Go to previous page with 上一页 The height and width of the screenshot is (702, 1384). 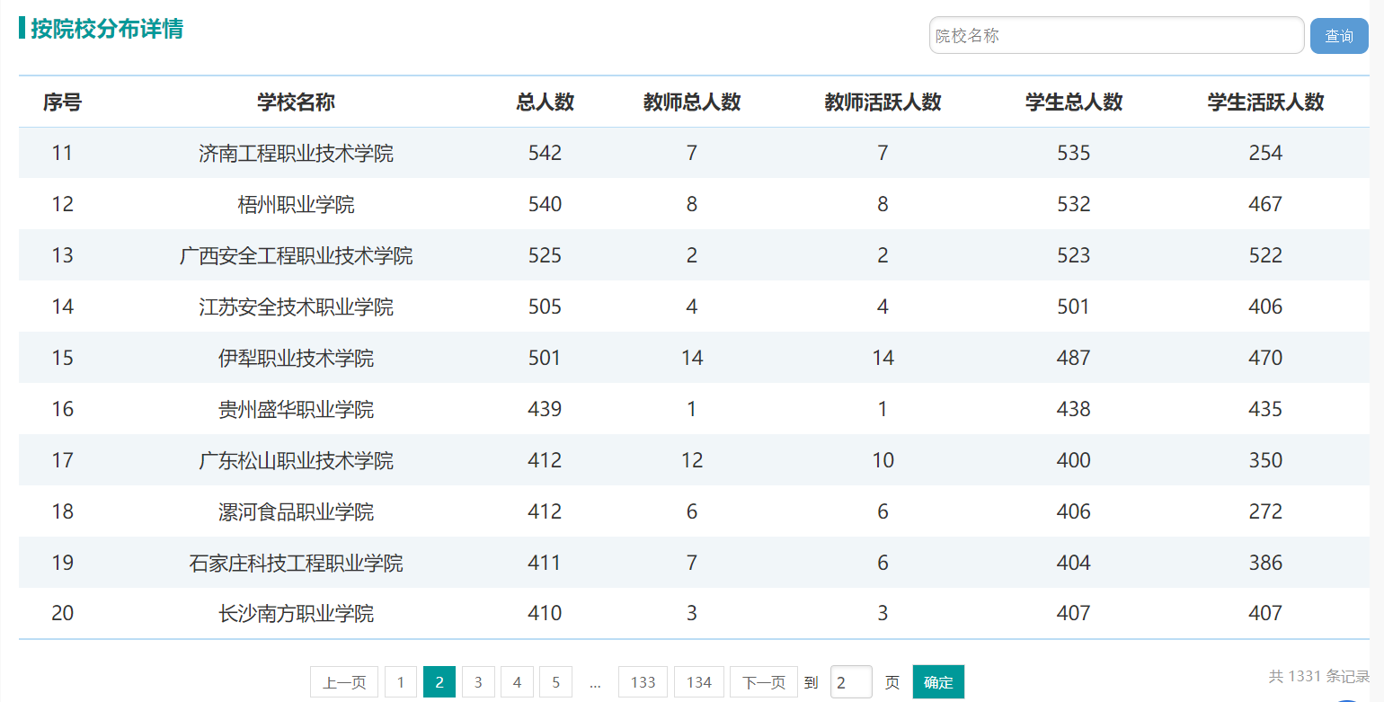point(344,682)
